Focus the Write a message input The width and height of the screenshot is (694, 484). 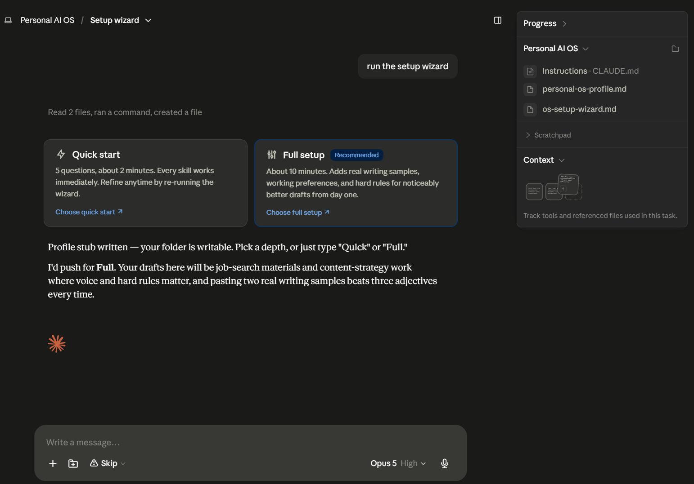point(250,443)
